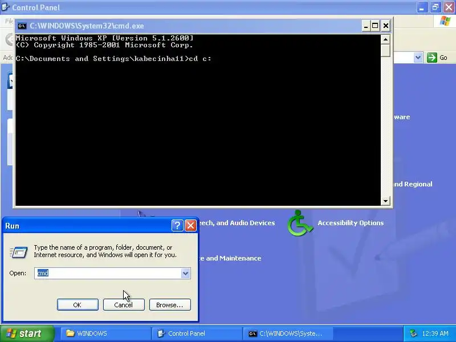
Task: Click the Windows flag logo in Control Panel
Action: point(445,21)
